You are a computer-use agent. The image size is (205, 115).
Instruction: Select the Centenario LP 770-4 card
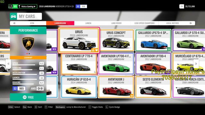[x=79, y=64]
